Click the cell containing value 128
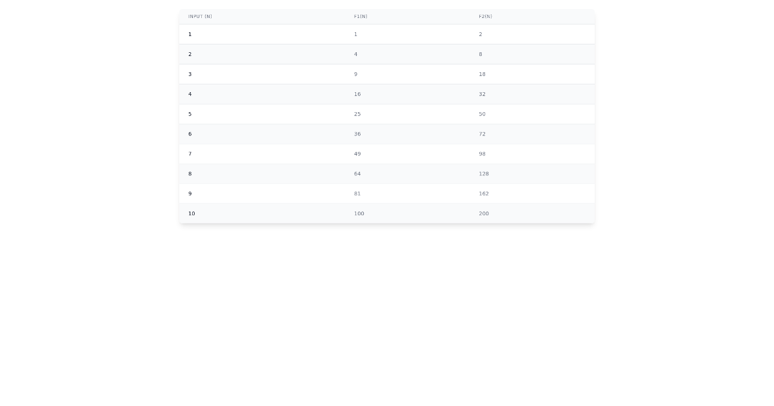Viewport: 774px width, 406px height. pyautogui.click(x=484, y=173)
